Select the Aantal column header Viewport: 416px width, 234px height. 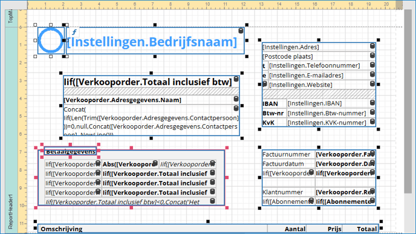pos(287,229)
